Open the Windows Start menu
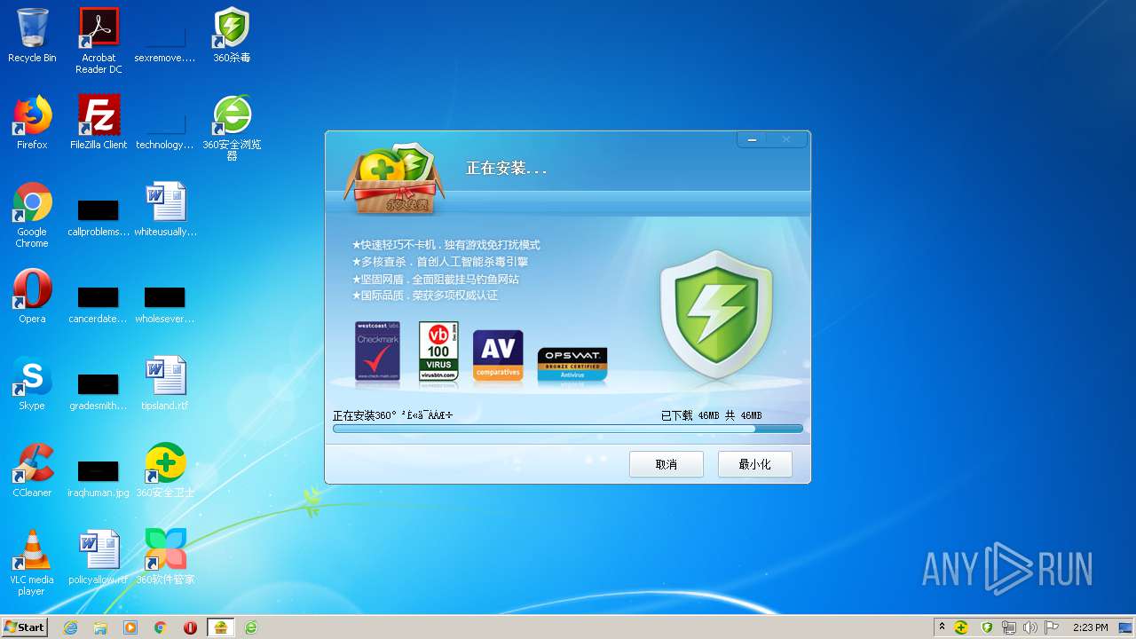Image resolution: width=1136 pixels, height=639 pixels. pos(25,627)
